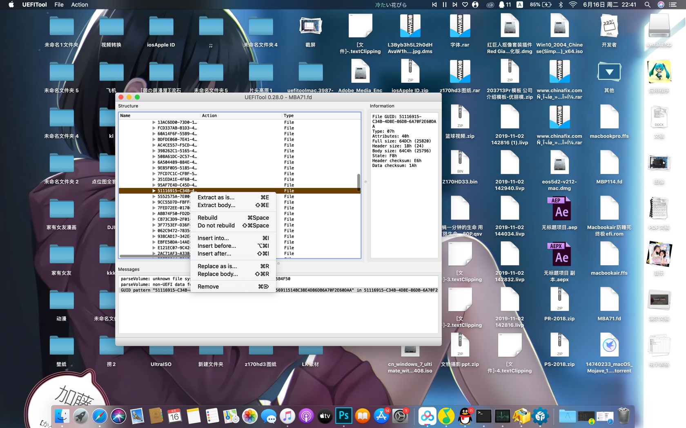This screenshot has height=428, width=686.
Task: Choose 'Extract body...' from context menu
Action: (233, 205)
